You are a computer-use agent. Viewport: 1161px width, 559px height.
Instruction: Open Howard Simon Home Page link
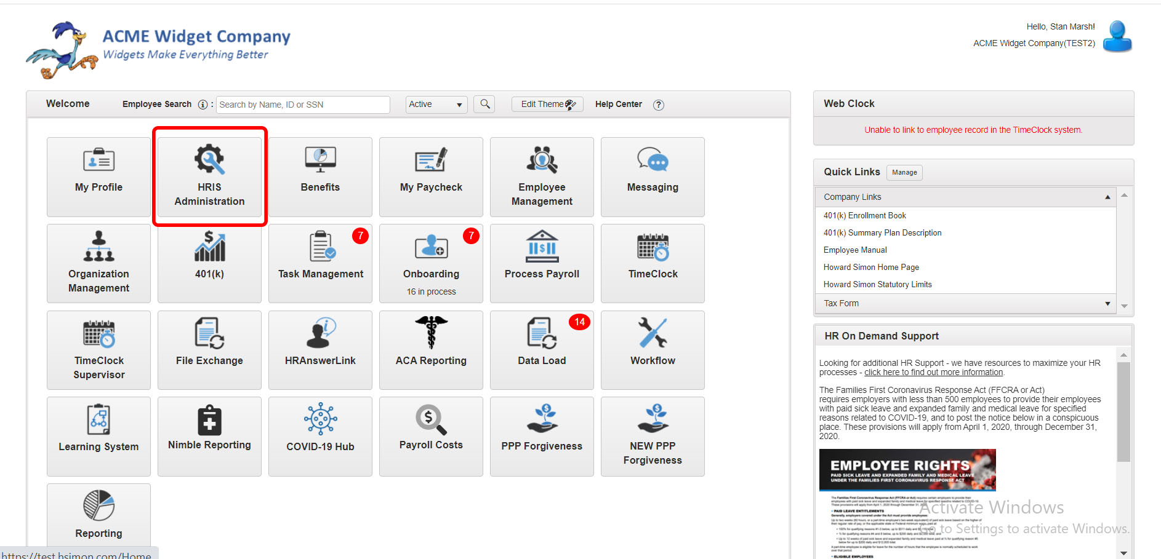(x=871, y=267)
